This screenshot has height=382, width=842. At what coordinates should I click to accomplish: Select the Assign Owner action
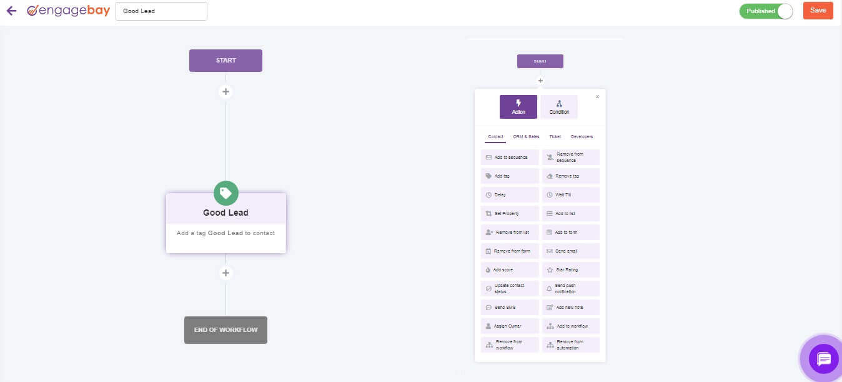(510, 326)
